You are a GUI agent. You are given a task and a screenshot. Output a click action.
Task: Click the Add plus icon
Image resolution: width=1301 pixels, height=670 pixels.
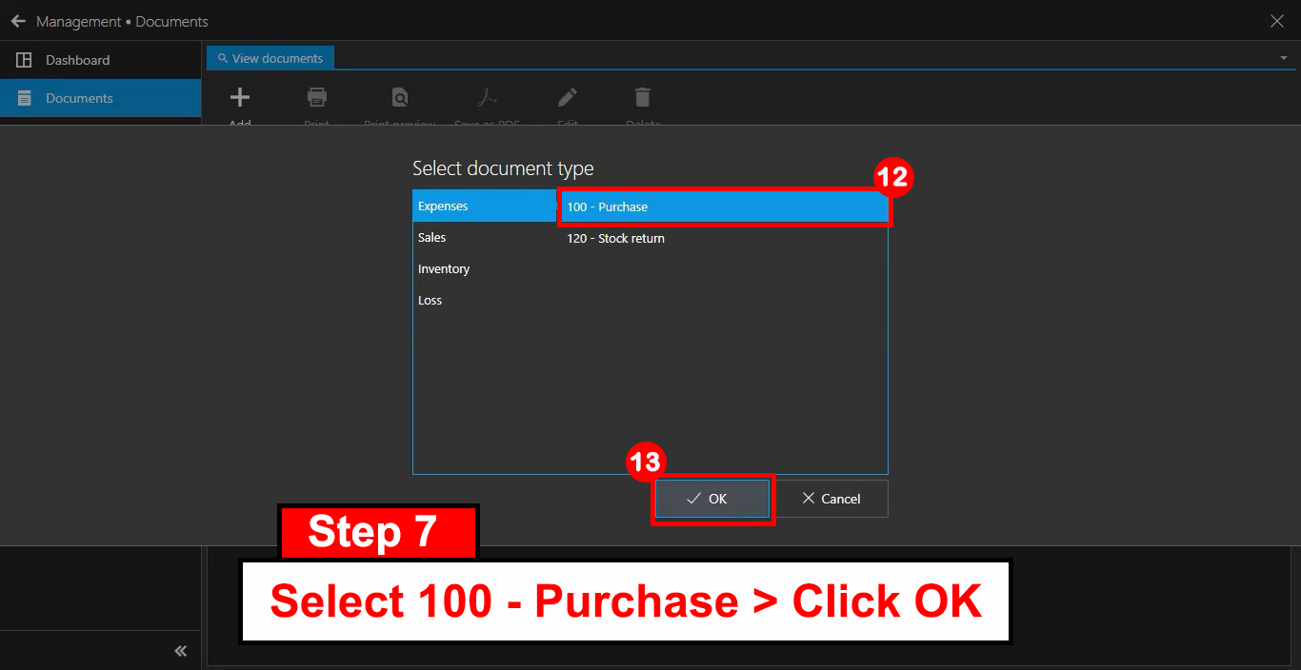coord(240,97)
